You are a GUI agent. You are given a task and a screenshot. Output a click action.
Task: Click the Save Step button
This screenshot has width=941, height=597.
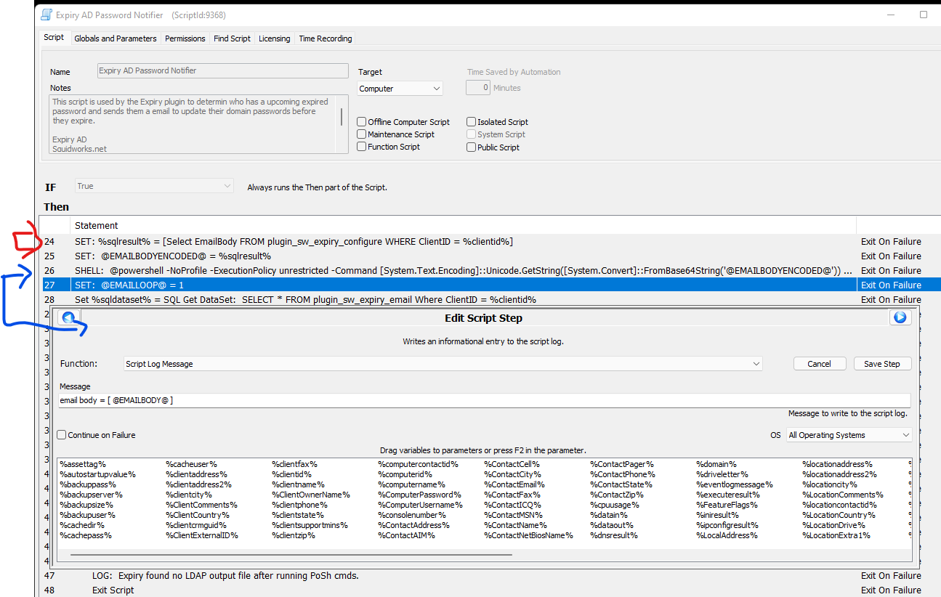882,363
